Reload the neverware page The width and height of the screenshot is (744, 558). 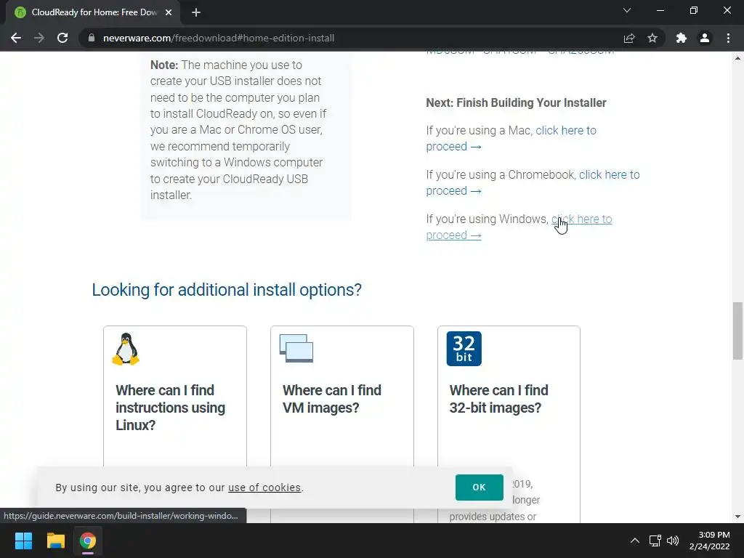(x=62, y=38)
